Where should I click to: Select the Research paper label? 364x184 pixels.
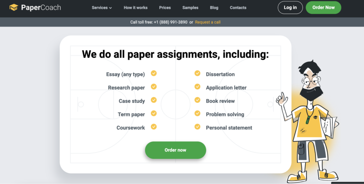click(x=126, y=88)
